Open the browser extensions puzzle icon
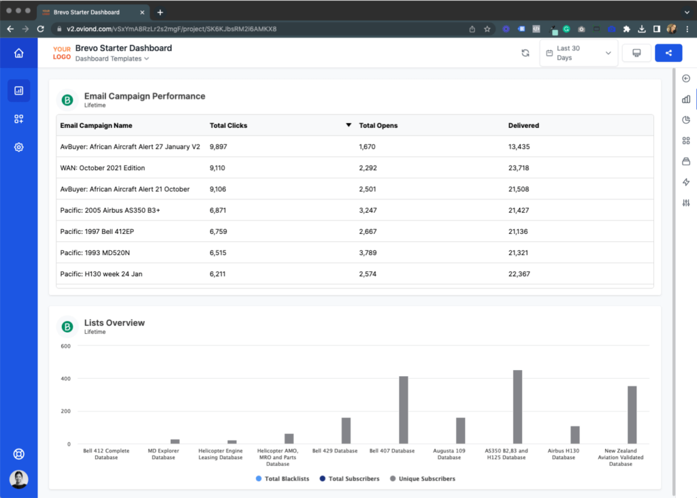The height and width of the screenshot is (498, 697). 627,29
